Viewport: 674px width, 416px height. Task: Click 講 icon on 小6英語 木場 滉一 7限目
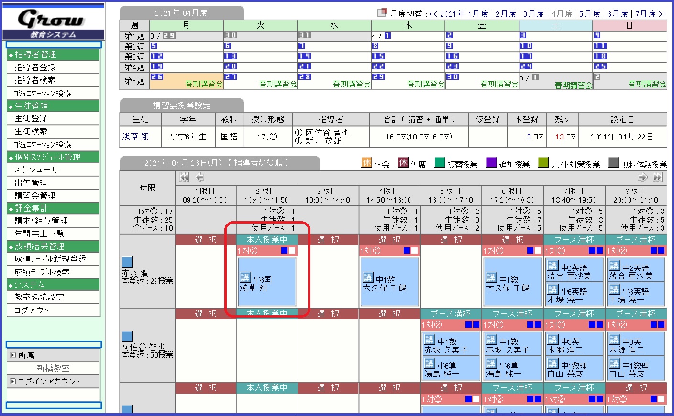coord(553,289)
